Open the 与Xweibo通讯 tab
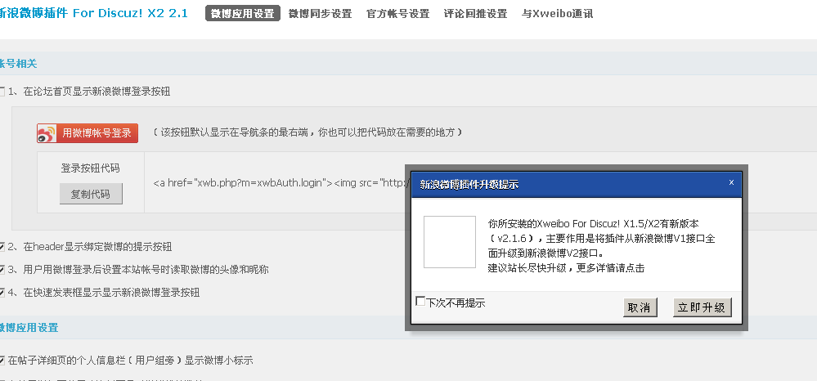This screenshot has height=381, width=817. (x=557, y=14)
